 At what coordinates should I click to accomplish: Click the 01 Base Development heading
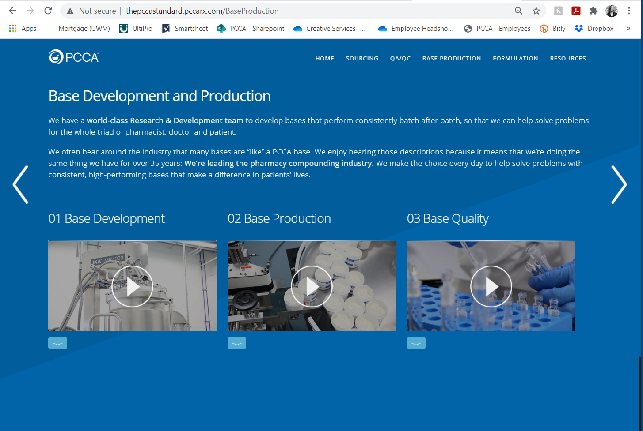click(x=107, y=219)
